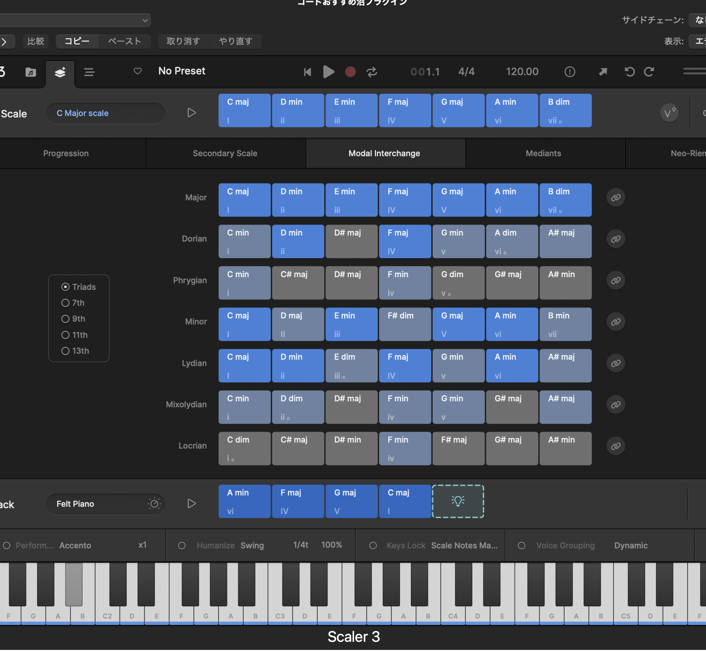Change Swing humanize mode
706x651 pixels.
pyautogui.click(x=252, y=546)
